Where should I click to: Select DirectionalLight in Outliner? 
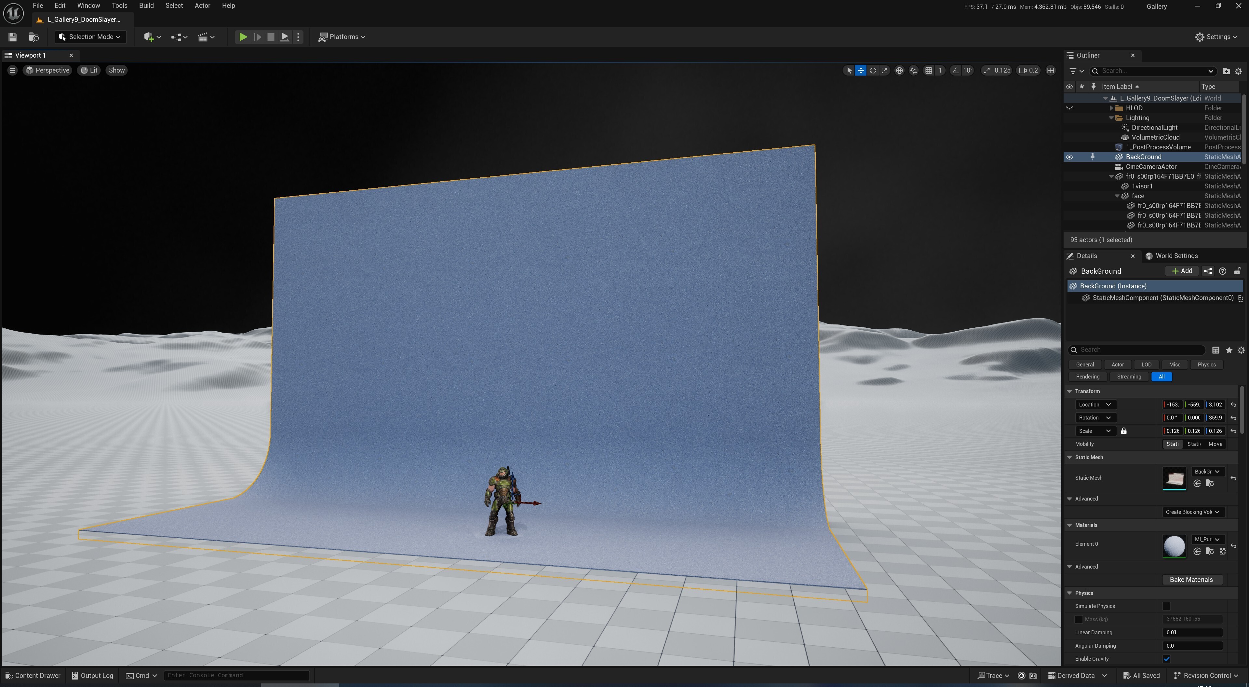pos(1154,128)
